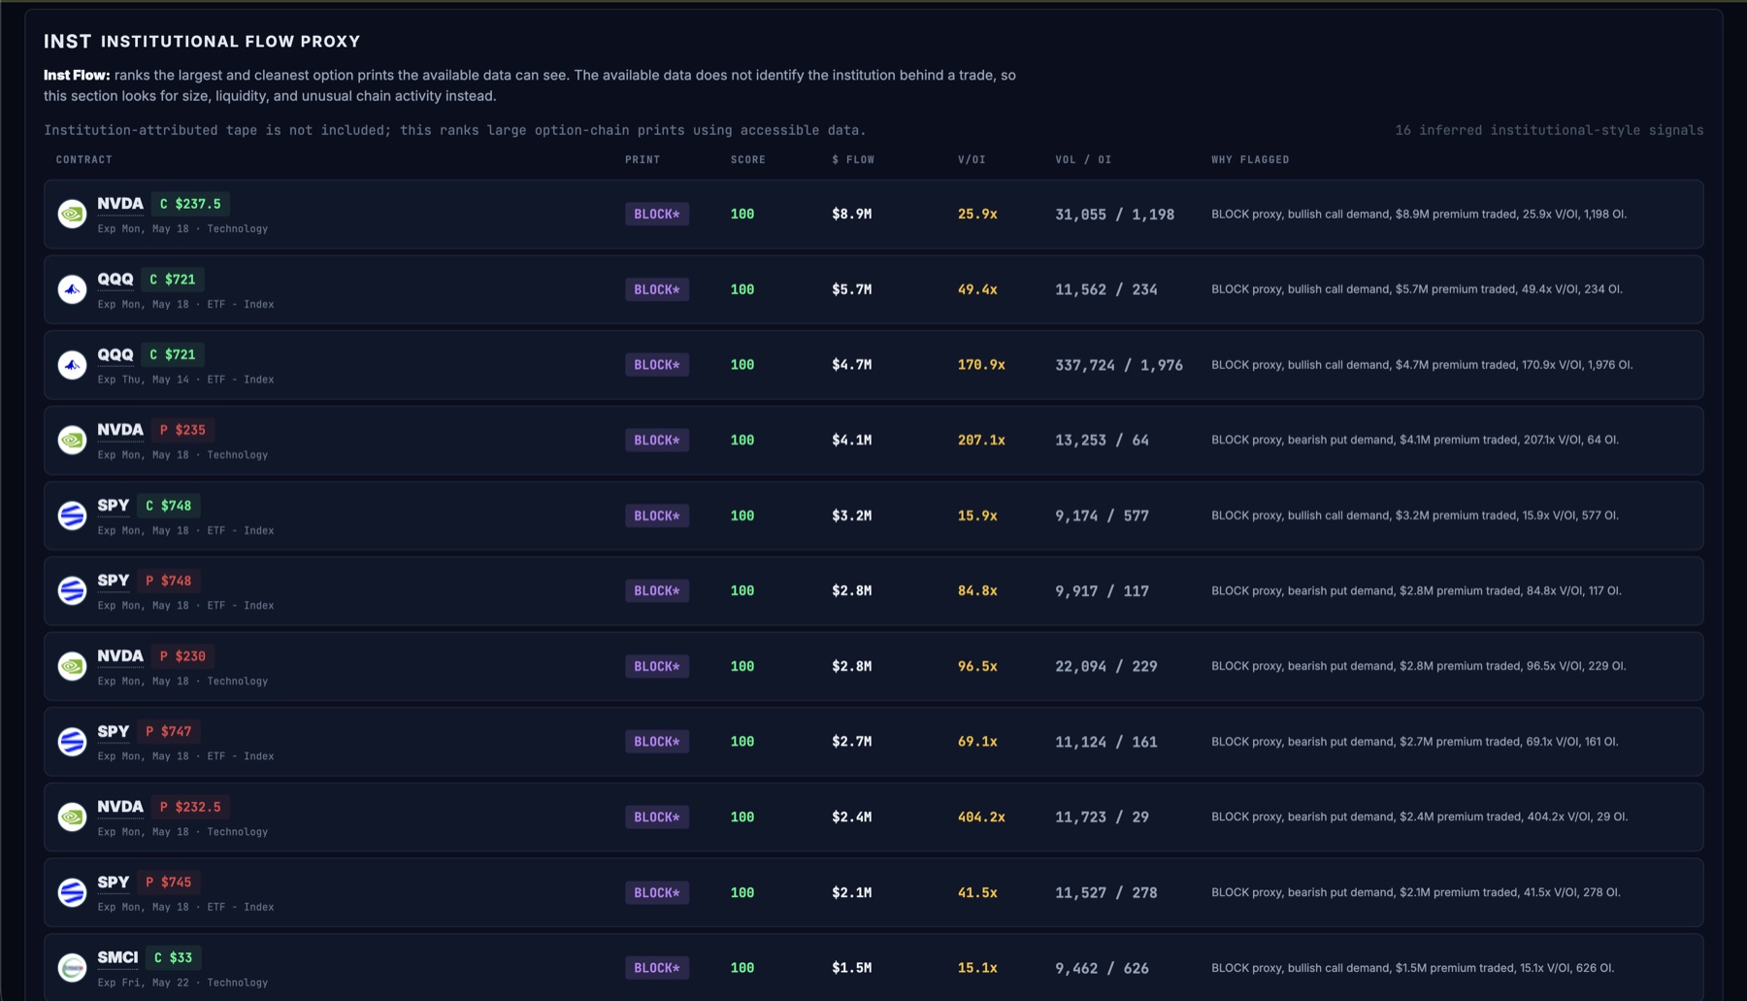Open the SPY ticker with P $748
Screen dimensions: 1747x1001
(x=114, y=581)
